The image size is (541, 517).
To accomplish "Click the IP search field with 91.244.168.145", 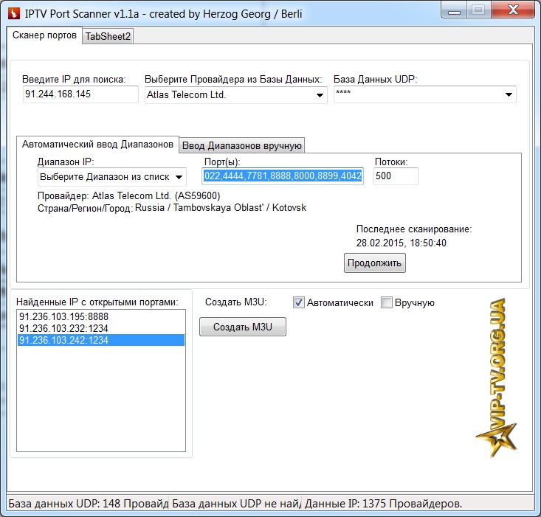I will pyautogui.click(x=80, y=94).
